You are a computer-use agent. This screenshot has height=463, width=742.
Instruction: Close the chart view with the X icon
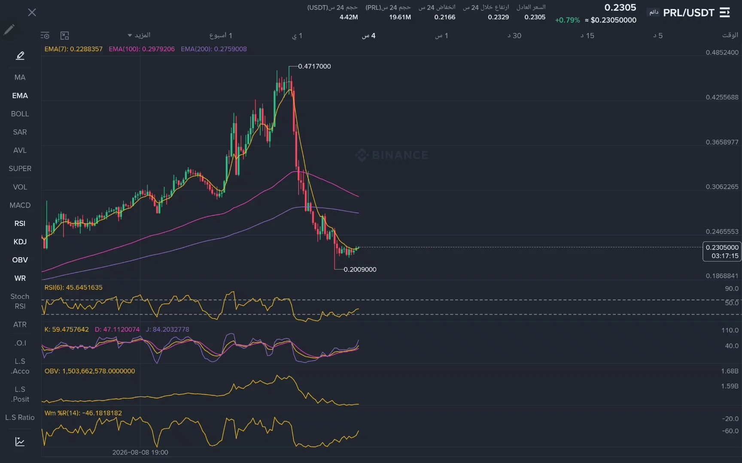[32, 12]
